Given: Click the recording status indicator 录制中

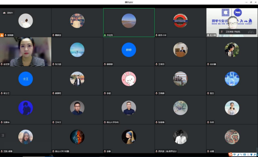Looking at the screenshot, I should click(x=8, y=13).
